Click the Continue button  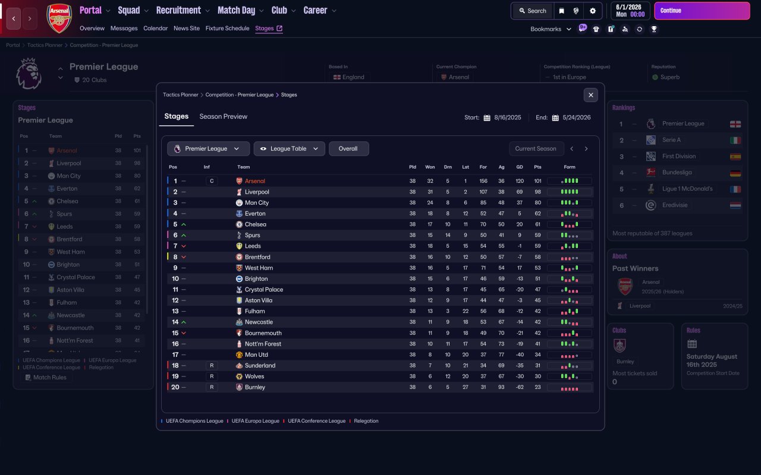point(702,11)
